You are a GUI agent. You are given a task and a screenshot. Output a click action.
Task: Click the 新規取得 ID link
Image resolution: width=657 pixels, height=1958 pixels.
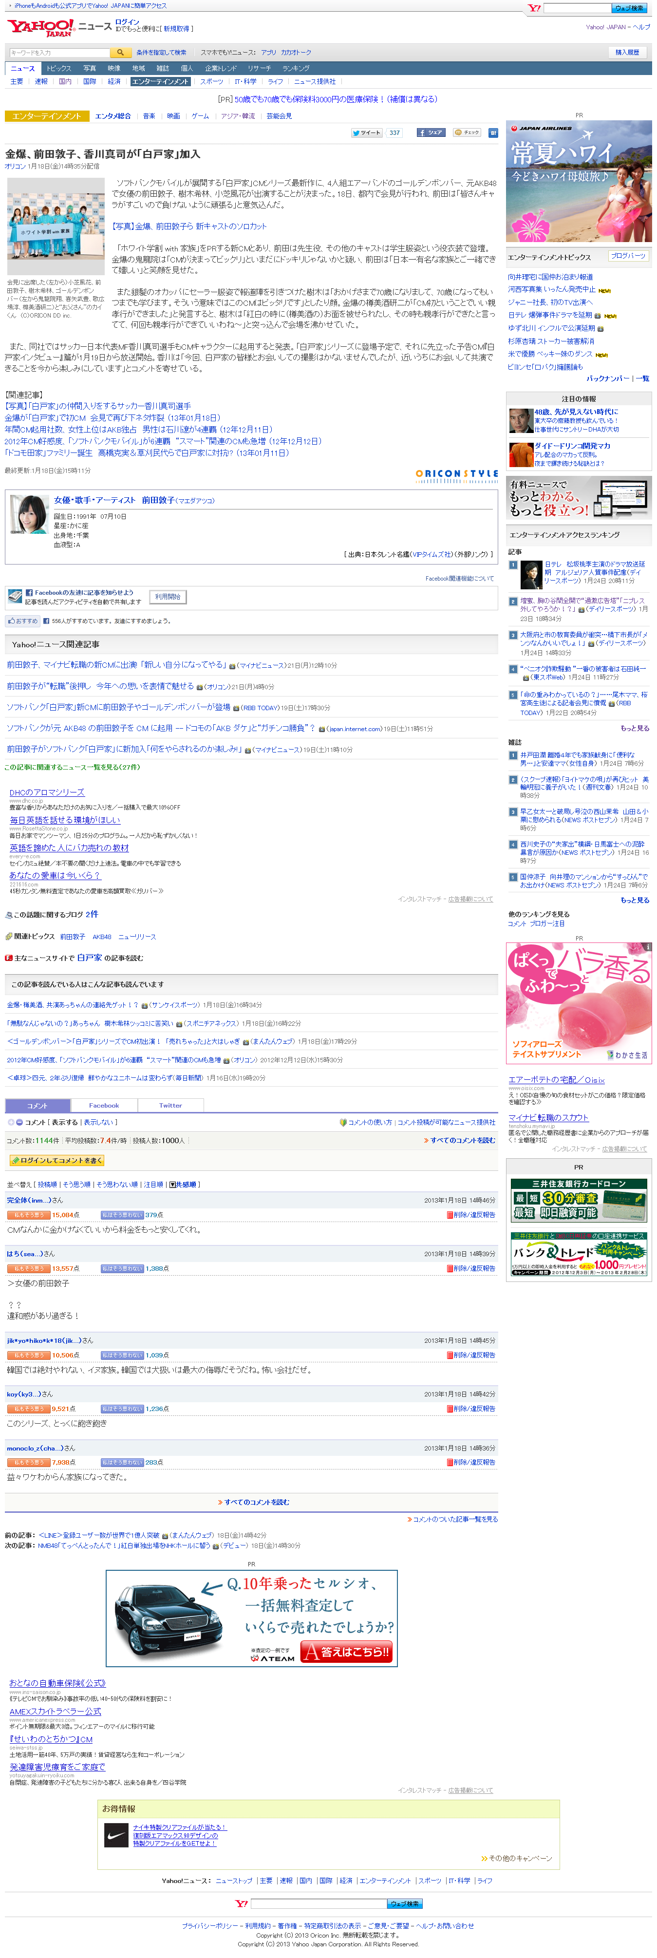pyautogui.click(x=177, y=29)
